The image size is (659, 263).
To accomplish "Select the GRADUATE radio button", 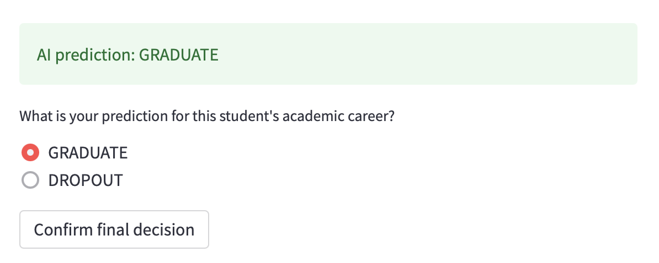I will tap(30, 152).
